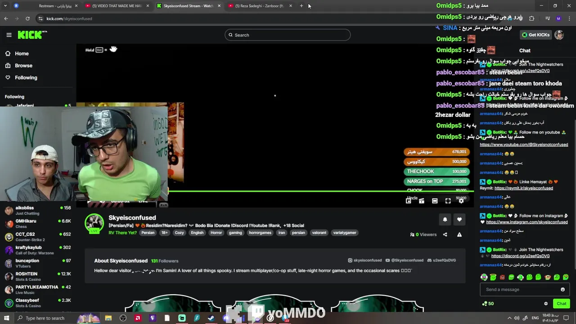Follow the channel with heart button

coord(459,220)
